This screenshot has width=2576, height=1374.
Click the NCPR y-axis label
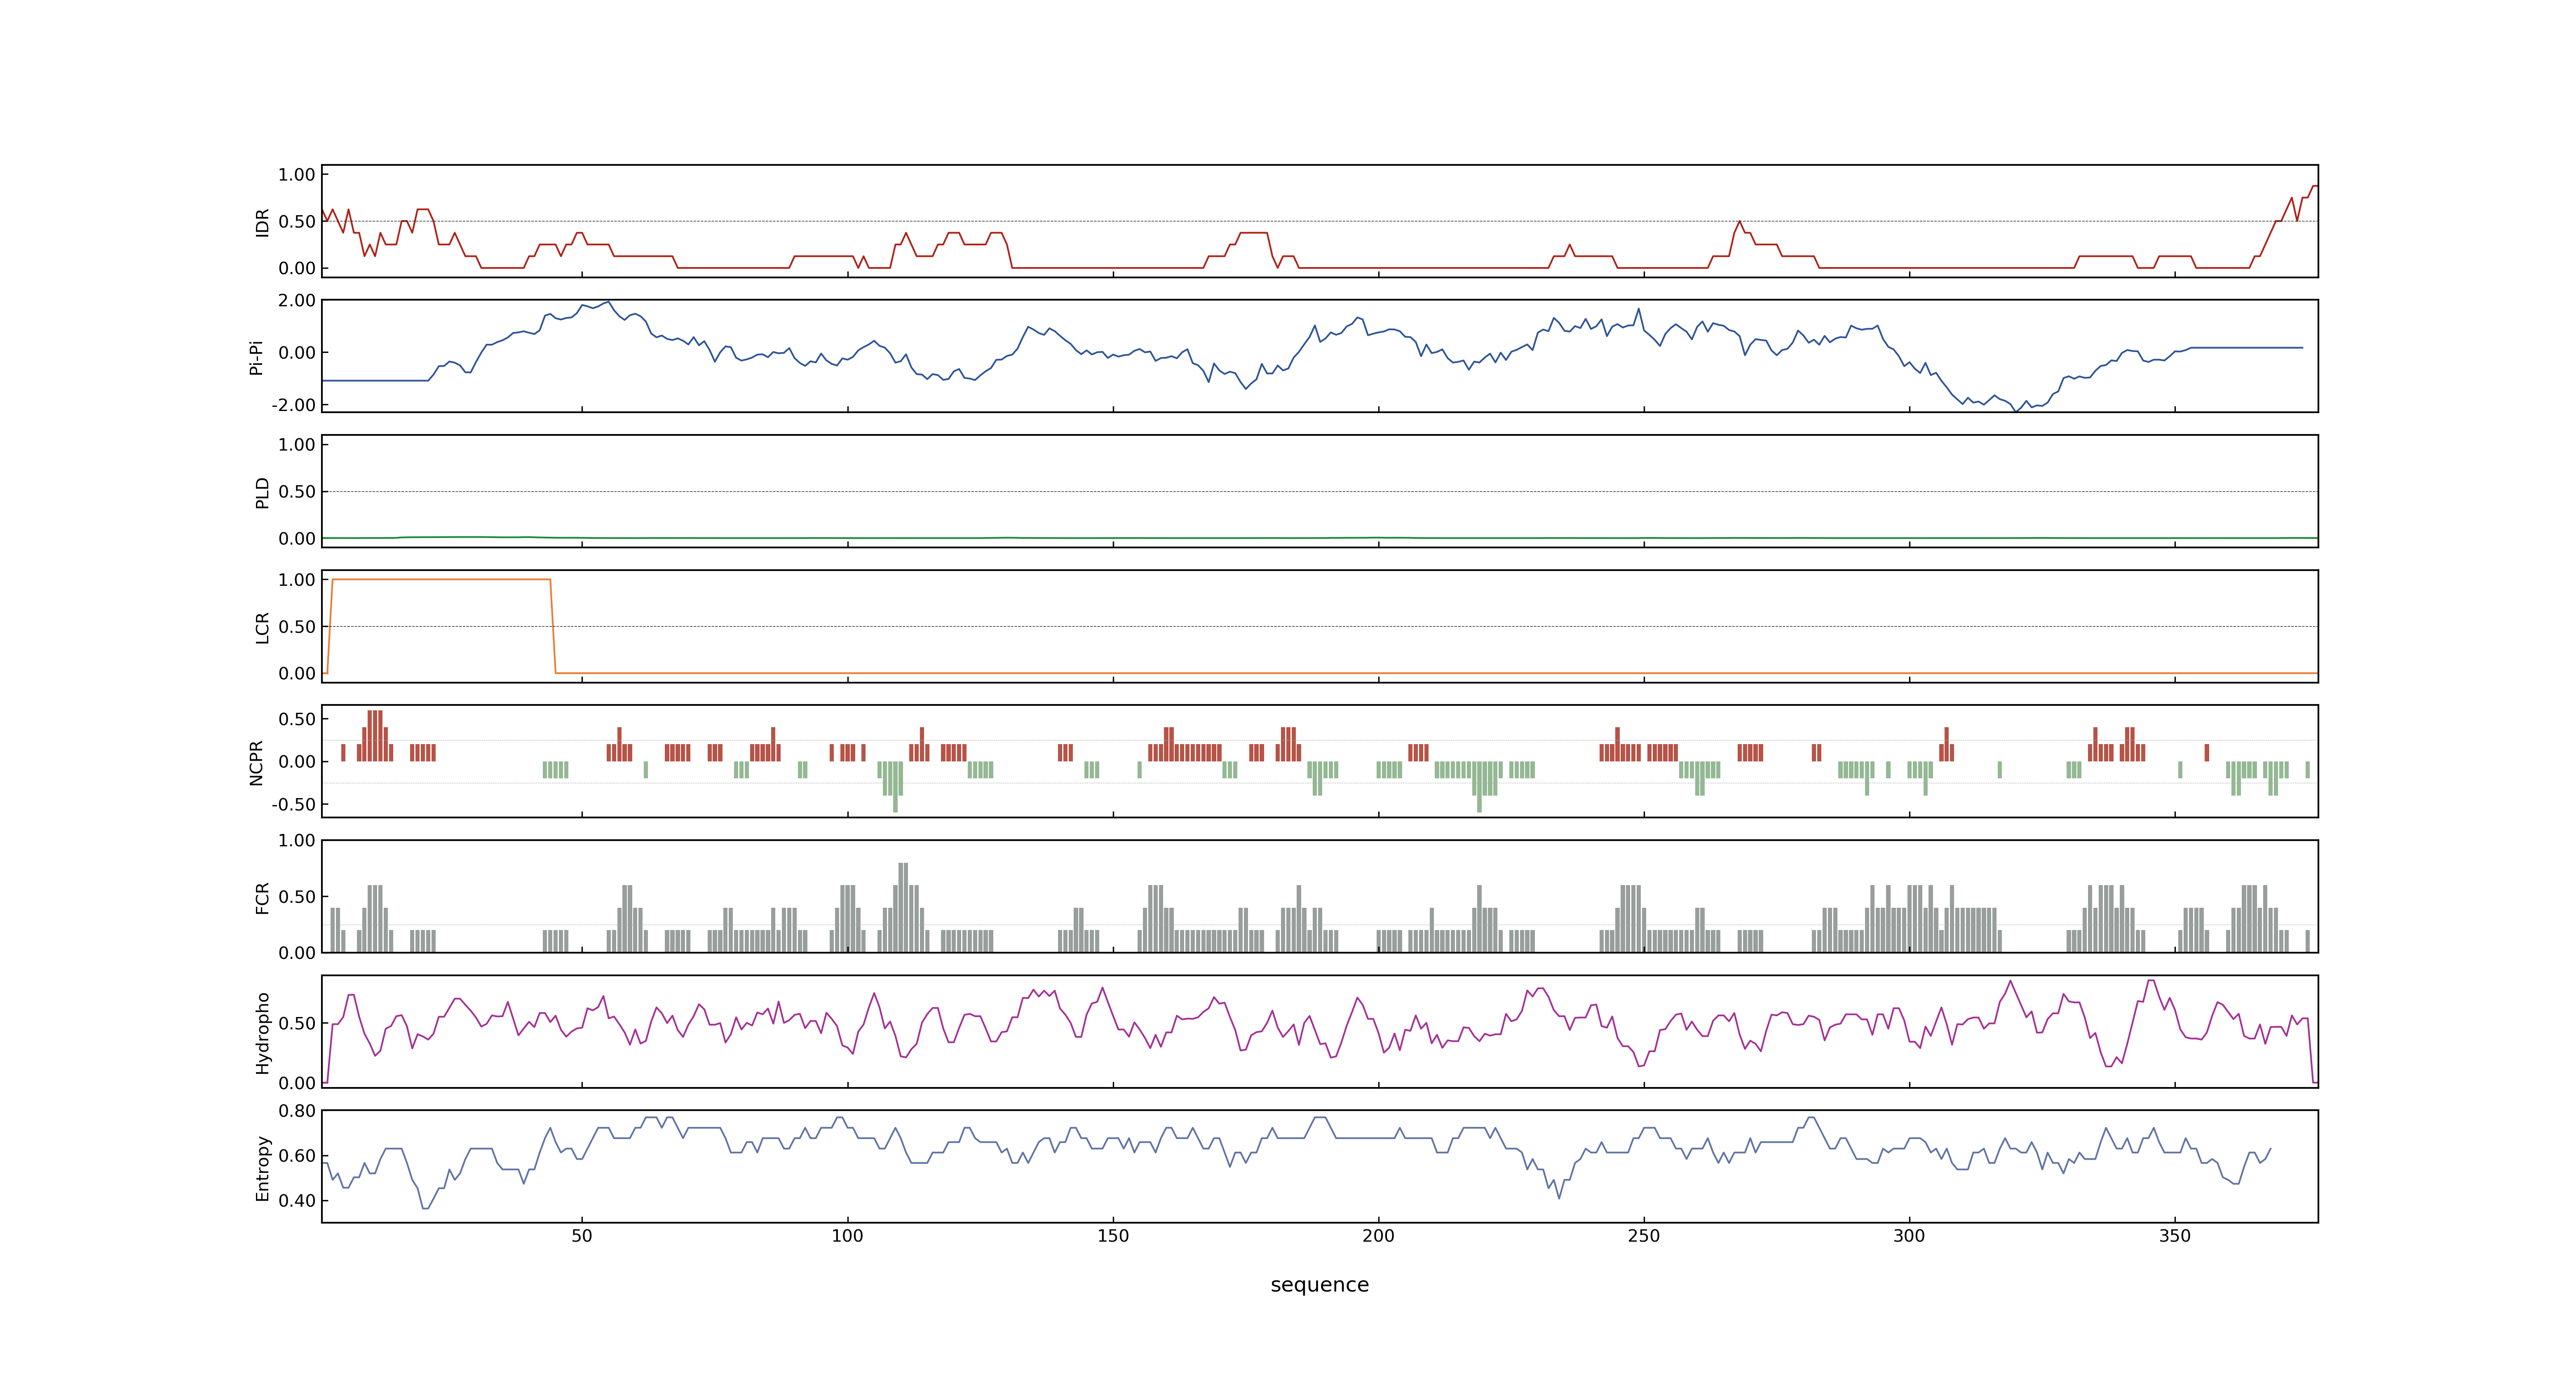tap(256, 763)
